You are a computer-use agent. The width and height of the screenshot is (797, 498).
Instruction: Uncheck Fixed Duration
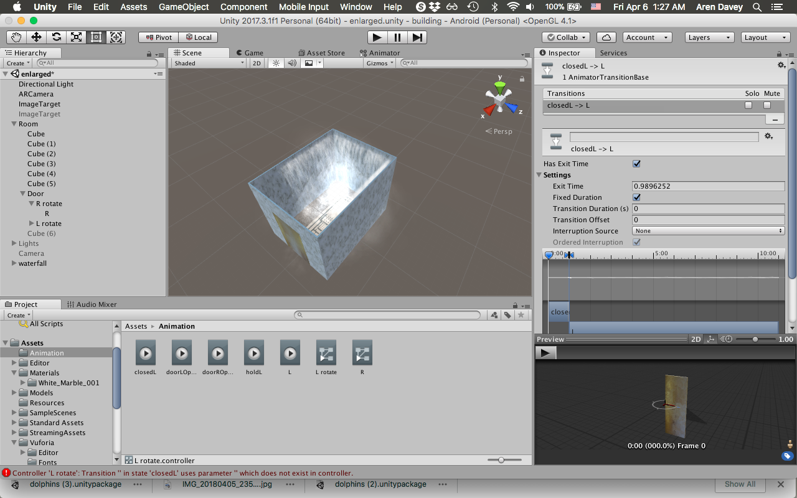[636, 197]
